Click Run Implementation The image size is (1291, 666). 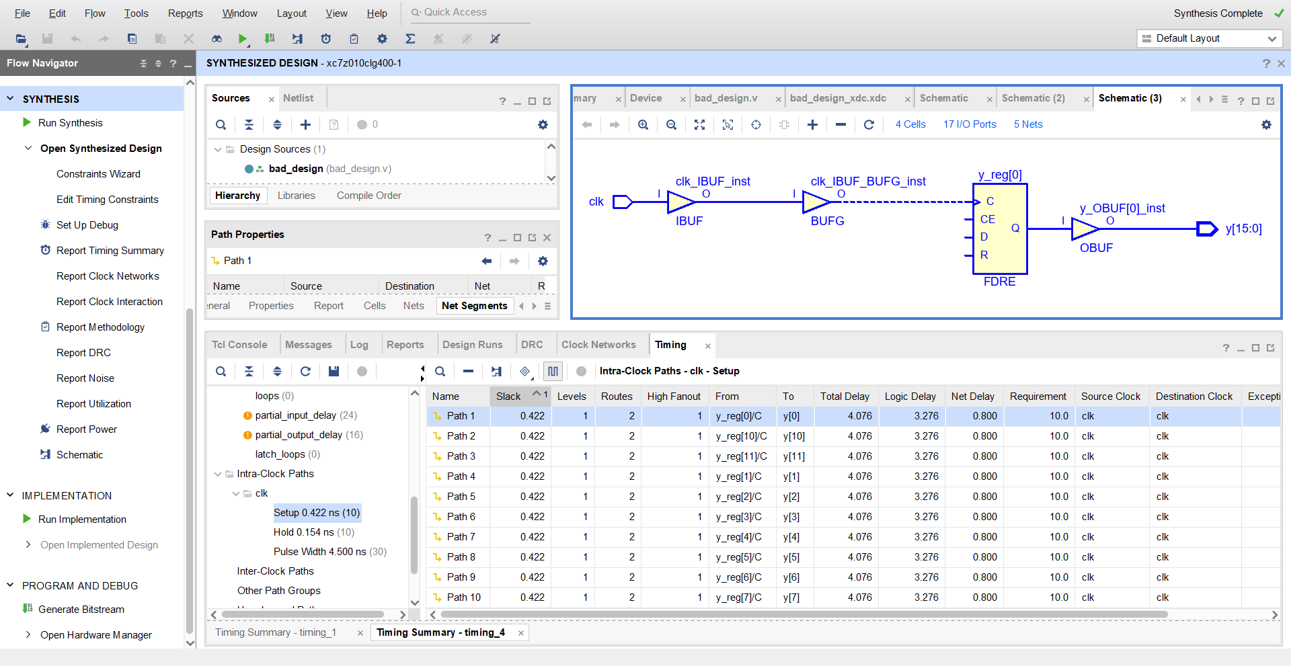click(82, 519)
